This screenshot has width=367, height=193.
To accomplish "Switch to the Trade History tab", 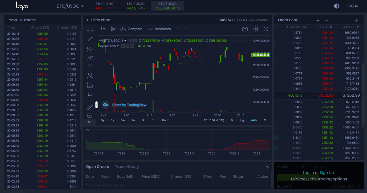I will pos(127,167).
